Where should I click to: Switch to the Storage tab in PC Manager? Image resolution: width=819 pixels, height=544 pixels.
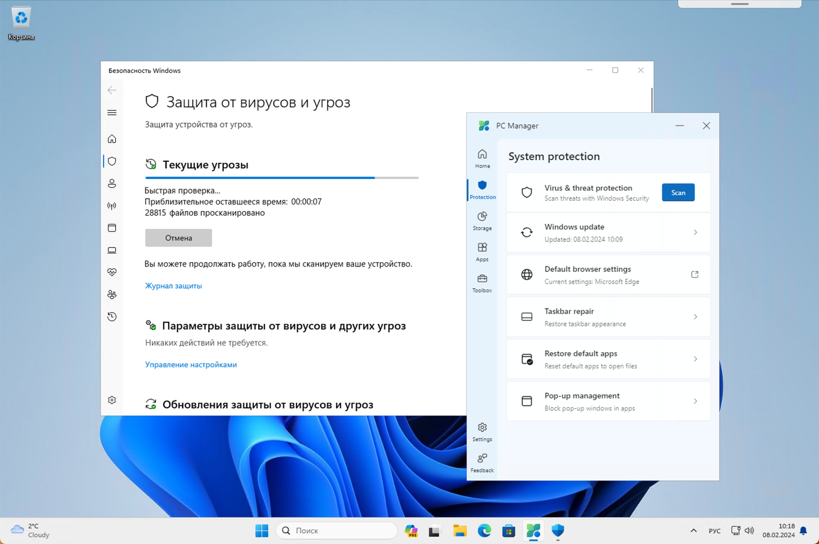tap(482, 221)
